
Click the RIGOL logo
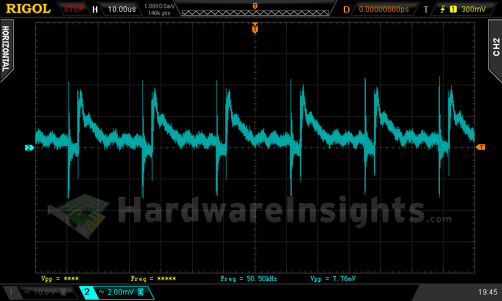(29, 9)
